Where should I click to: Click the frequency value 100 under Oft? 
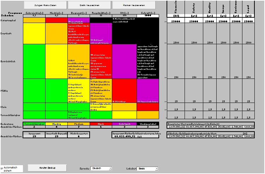pyautogui.click(x=125, y=16)
